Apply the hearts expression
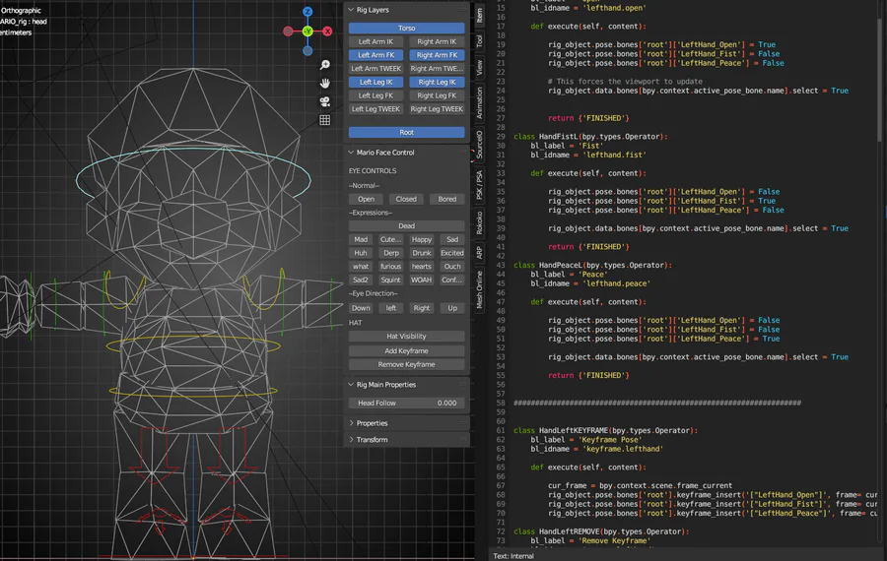This screenshot has height=561, width=887. tap(422, 267)
